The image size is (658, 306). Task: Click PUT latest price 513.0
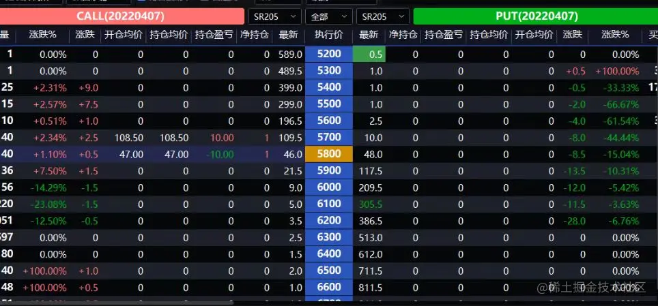(x=371, y=238)
